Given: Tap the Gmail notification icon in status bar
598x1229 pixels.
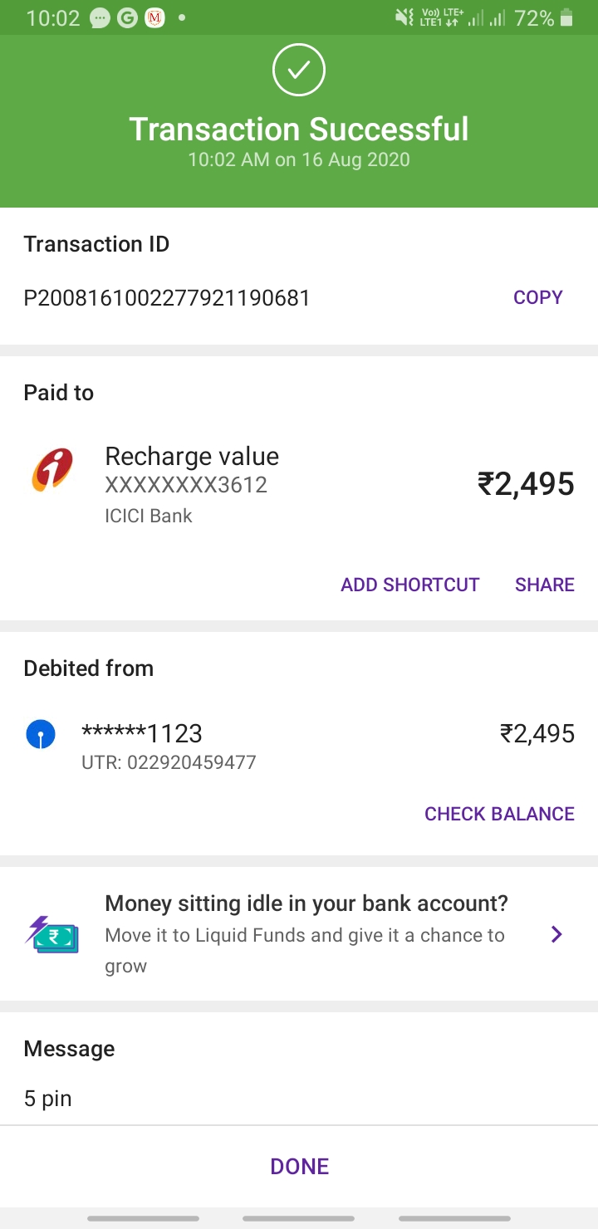Looking at the screenshot, I should (x=154, y=17).
